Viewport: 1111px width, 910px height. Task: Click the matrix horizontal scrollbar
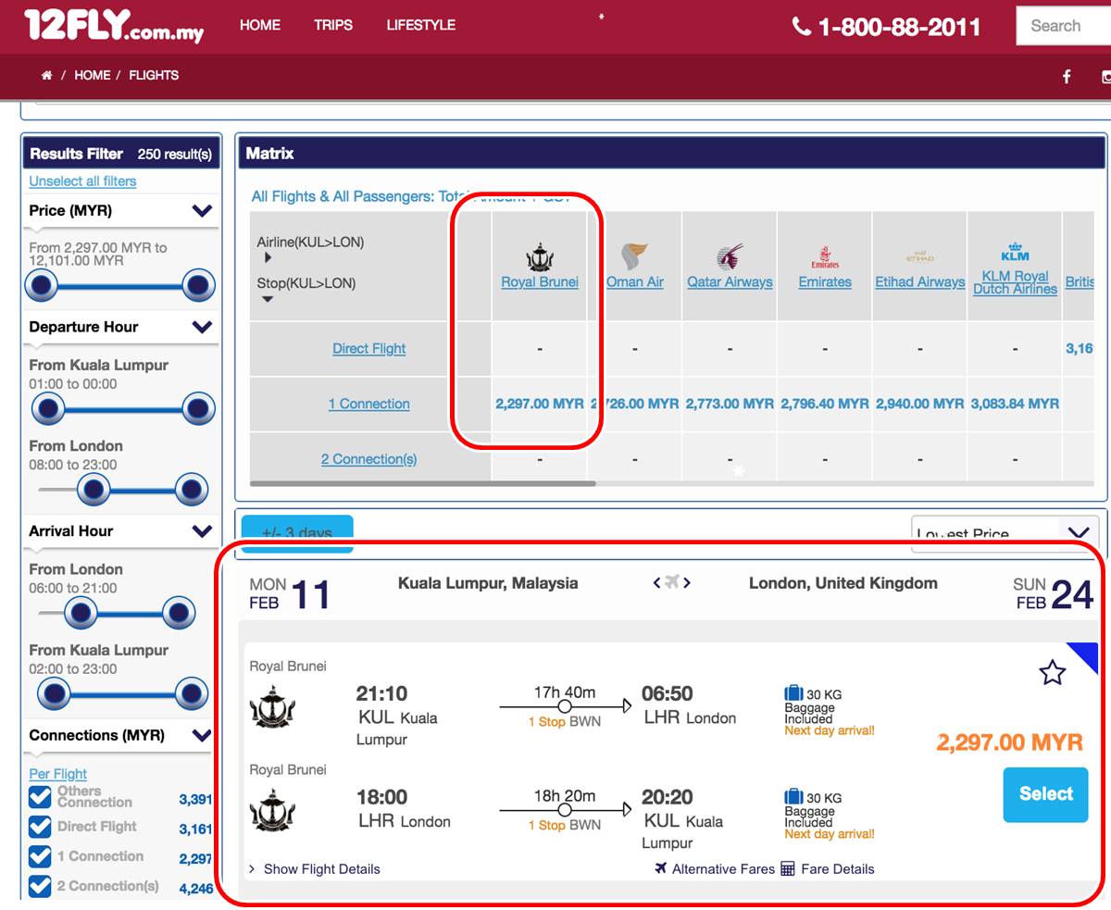point(423,483)
